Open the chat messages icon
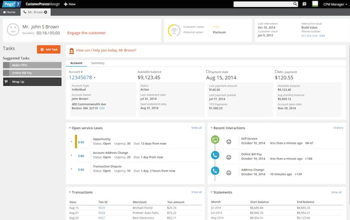The width and height of the screenshot is (350, 220). [304, 4]
